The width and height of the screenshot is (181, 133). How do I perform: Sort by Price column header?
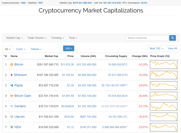click(x=70, y=56)
